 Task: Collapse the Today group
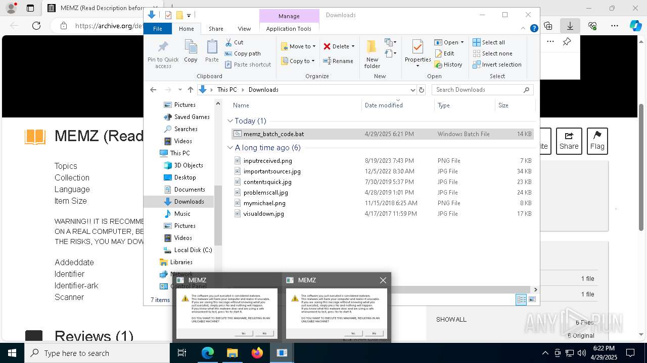tap(230, 121)
